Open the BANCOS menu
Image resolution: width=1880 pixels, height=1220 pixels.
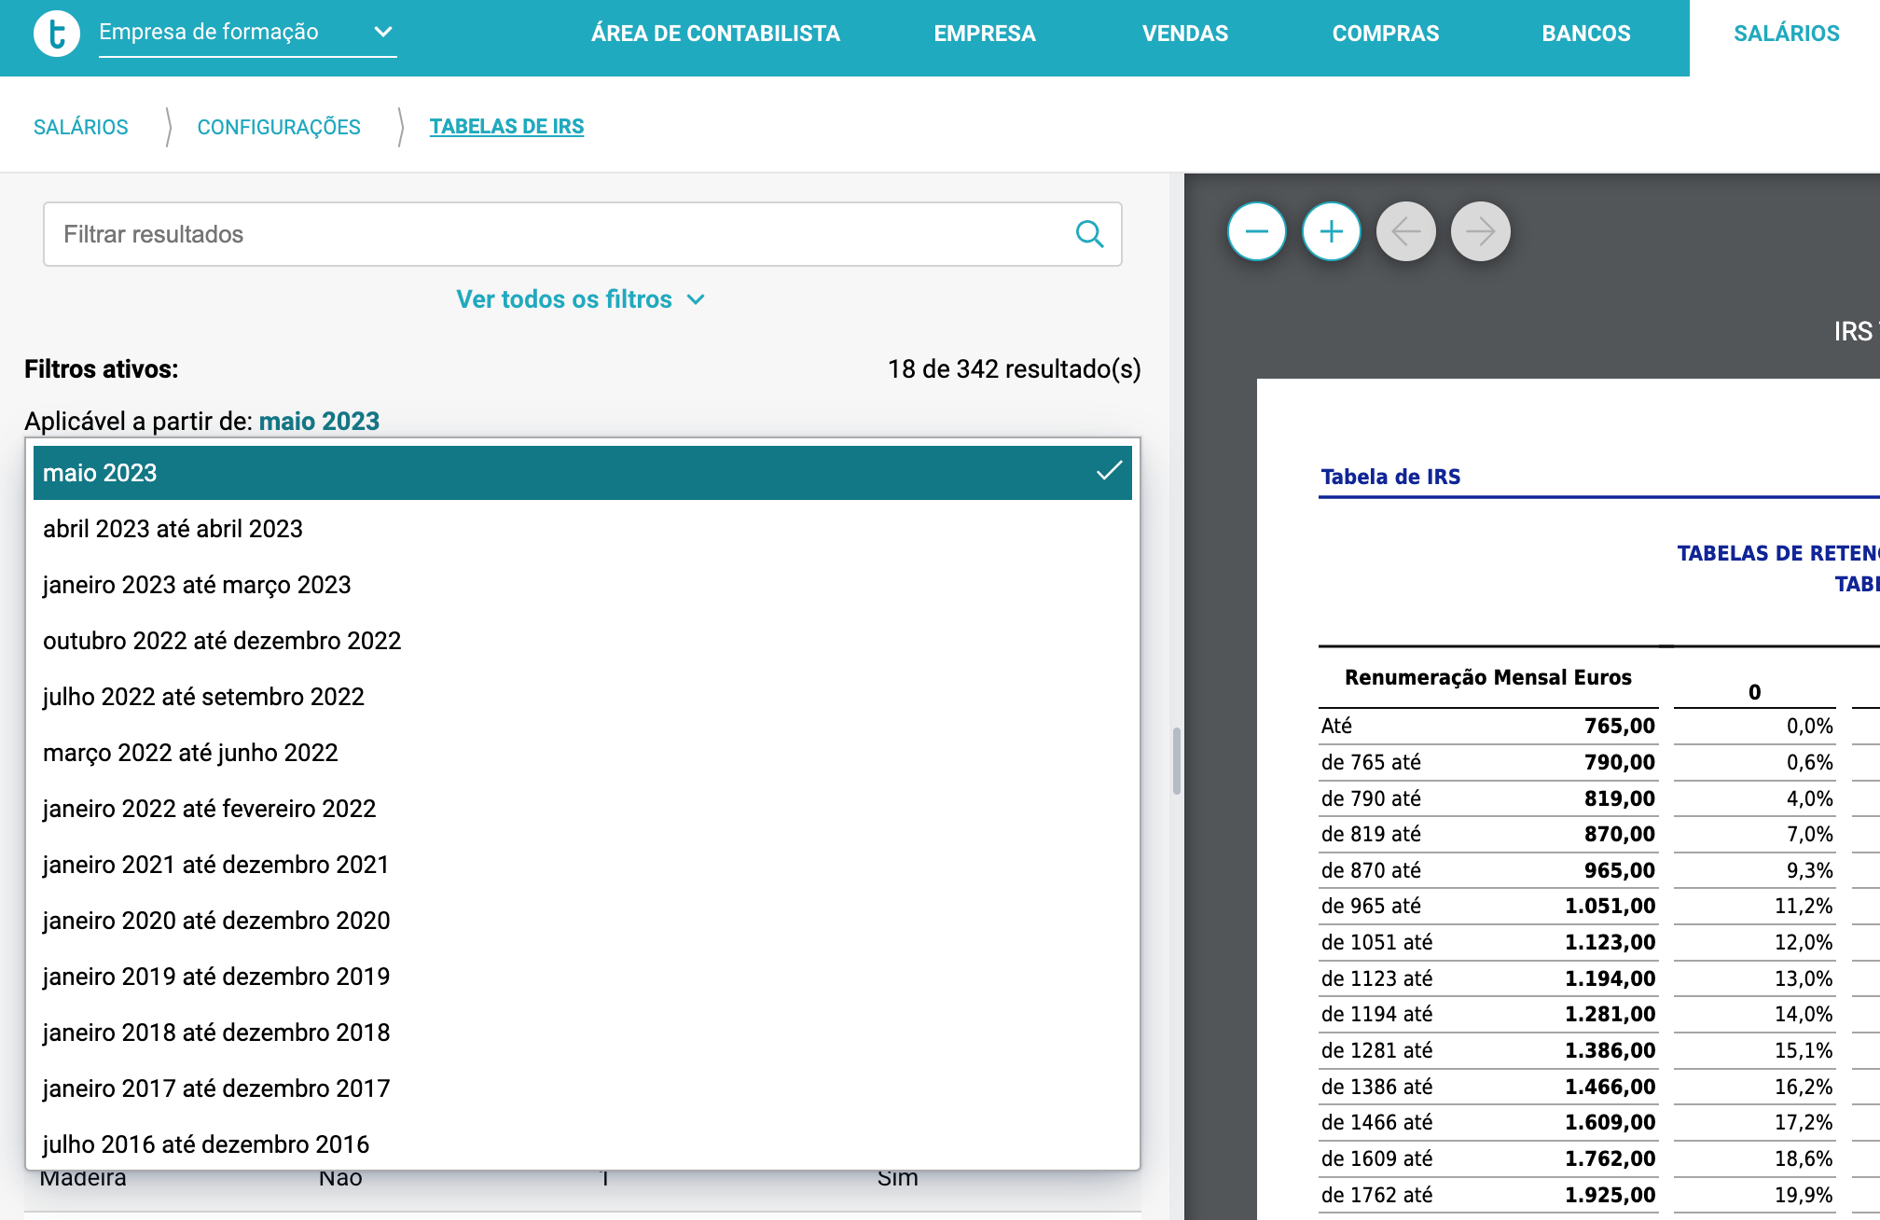[1586, 34]
